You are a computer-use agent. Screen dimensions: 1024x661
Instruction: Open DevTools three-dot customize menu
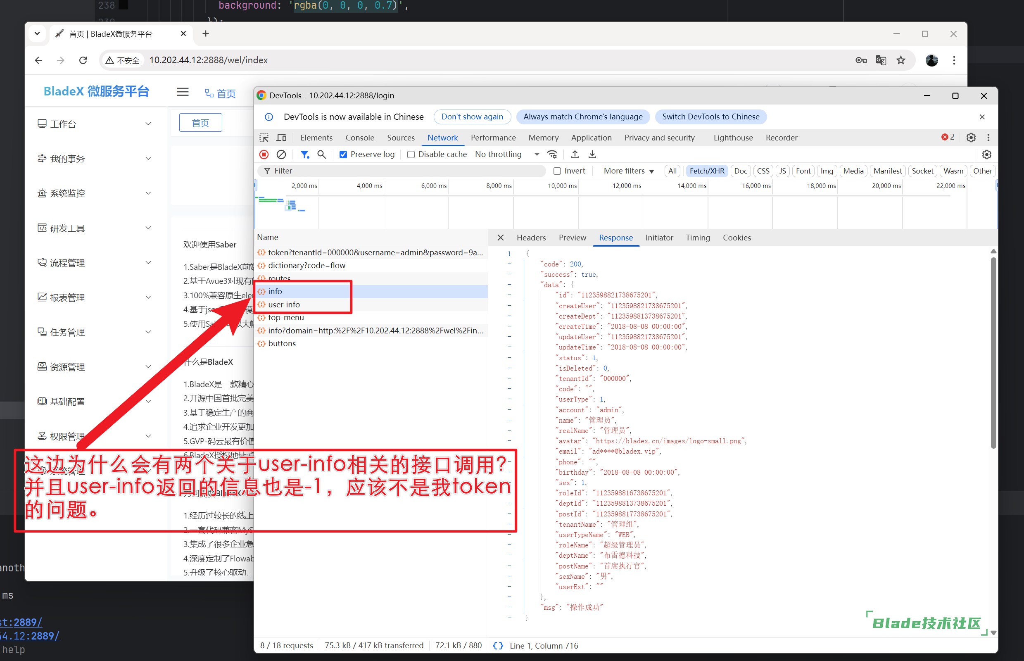(988, 138)
